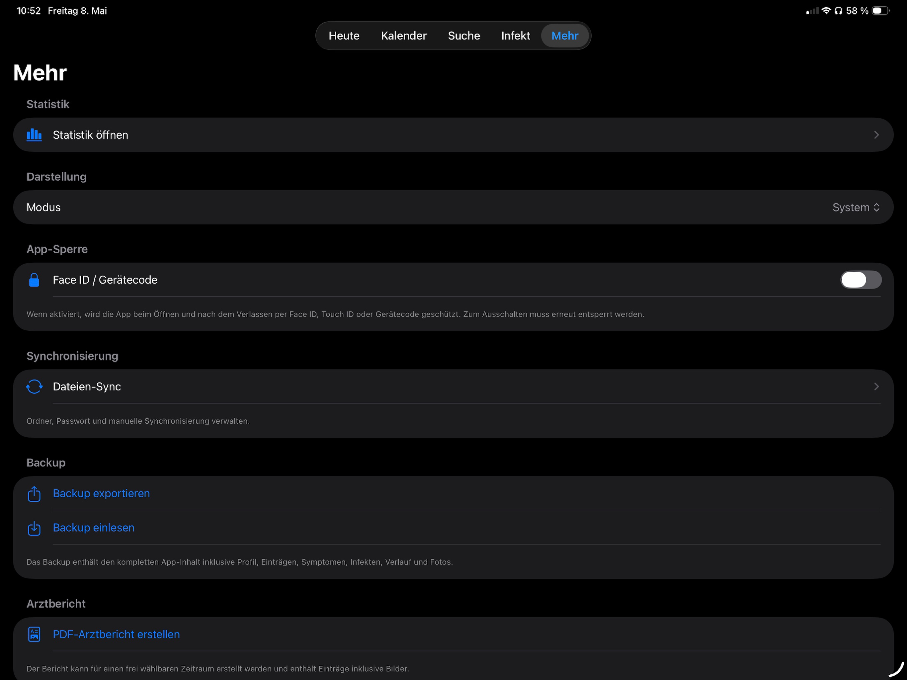The image size is (907, 680).
Task: Click the Backup section header
Action: pyautogui.click(x=46, y=463)
